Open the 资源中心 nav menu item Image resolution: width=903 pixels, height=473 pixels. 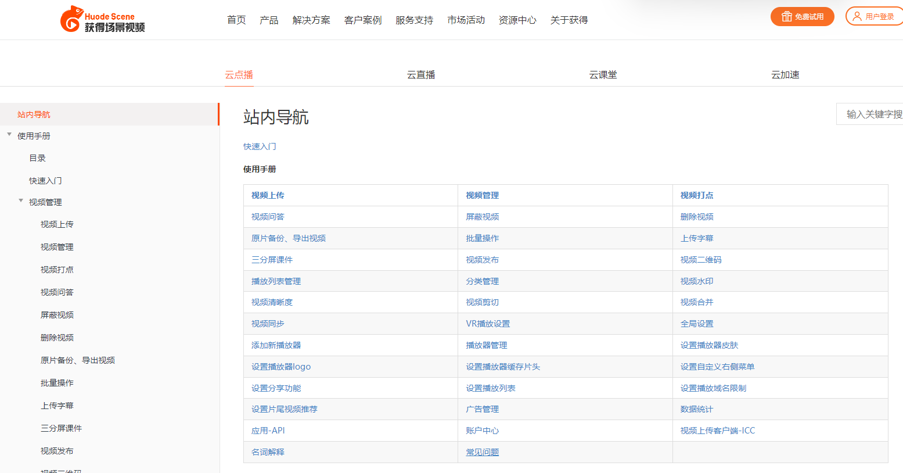[517, 20]
